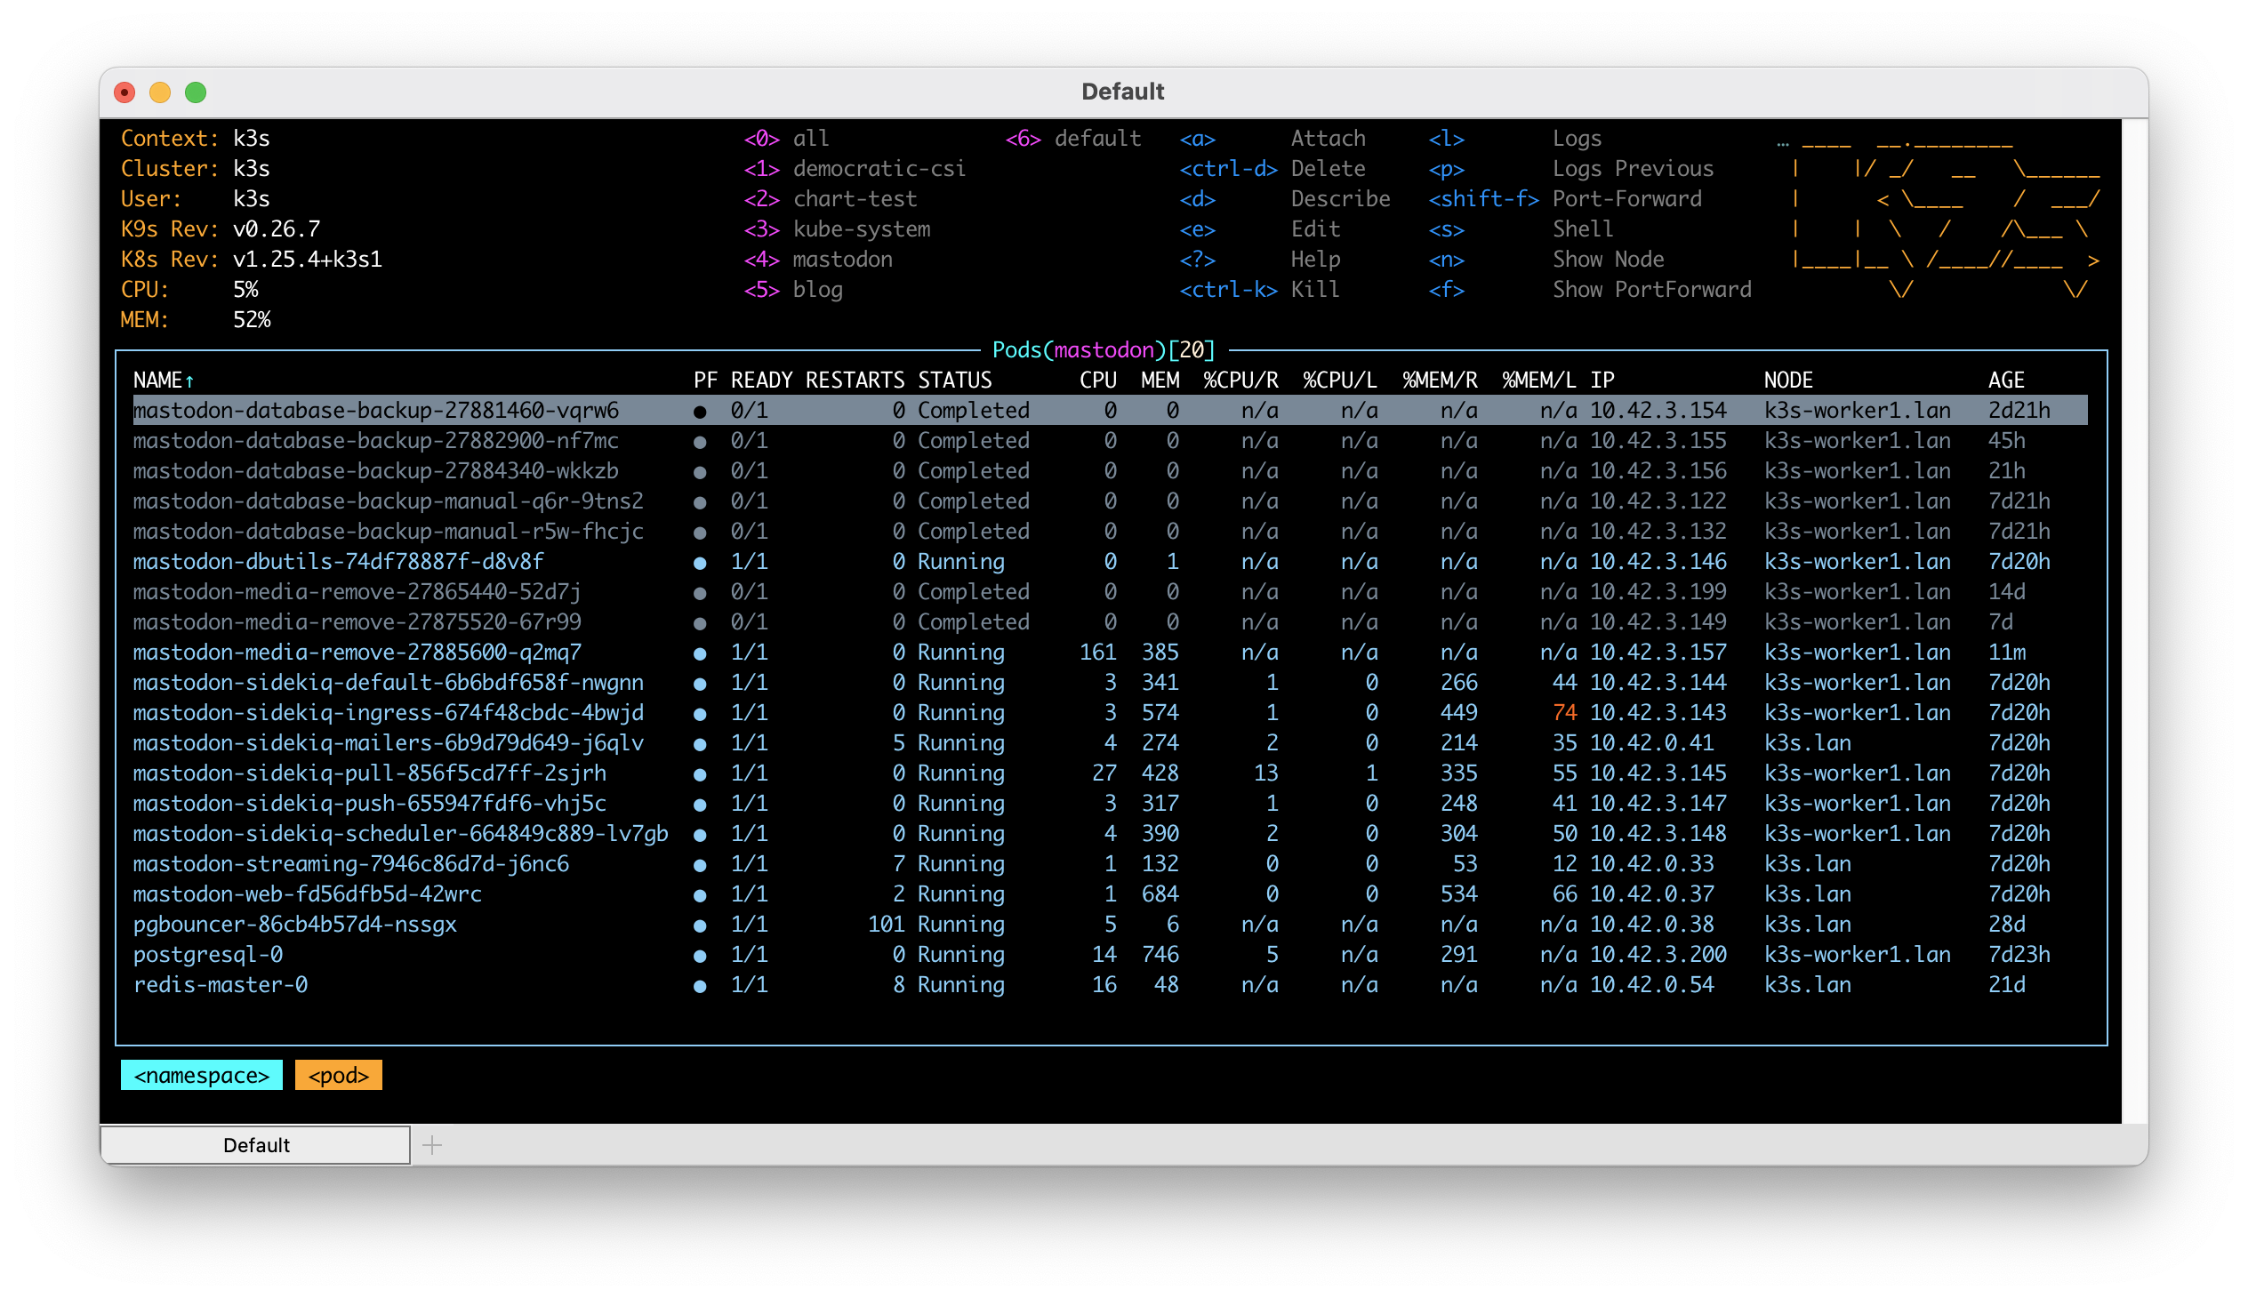Select pod mastodon-database-backup-manual-r5w-fhcjc

[1109, 532]
